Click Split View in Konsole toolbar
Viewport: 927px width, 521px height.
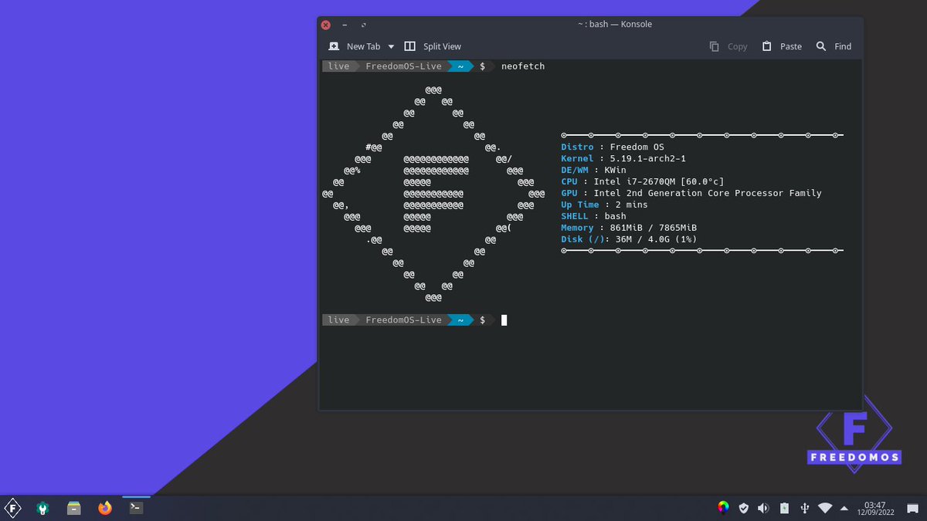click(x=433, y=46)
